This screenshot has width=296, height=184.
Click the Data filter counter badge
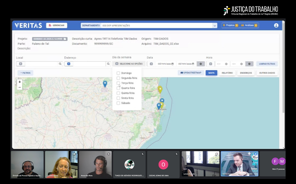pyautogui.click(x=151, y=64)
